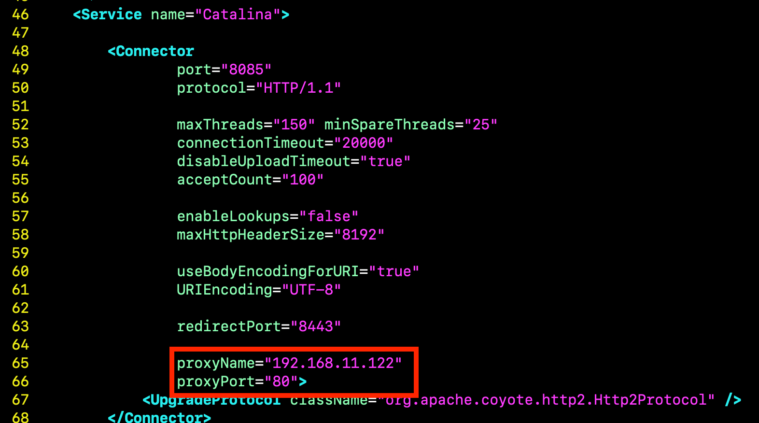Viewport: 759px width, 423px height.
Task: Click the protocol "HTTP/1.1" value
Action: (x=298, y=88)
